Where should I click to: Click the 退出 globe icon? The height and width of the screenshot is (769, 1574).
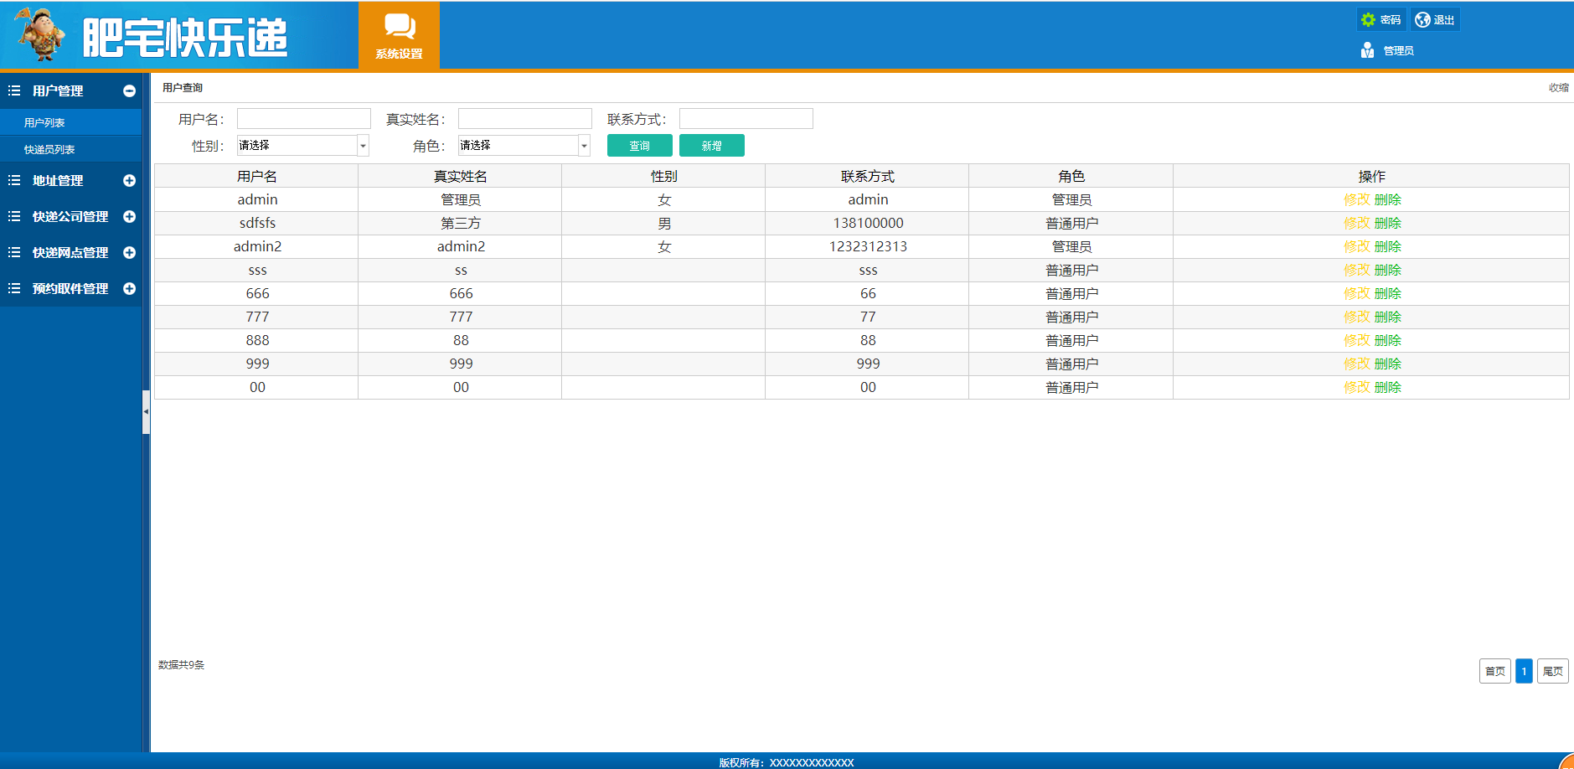pos(1422,19)
